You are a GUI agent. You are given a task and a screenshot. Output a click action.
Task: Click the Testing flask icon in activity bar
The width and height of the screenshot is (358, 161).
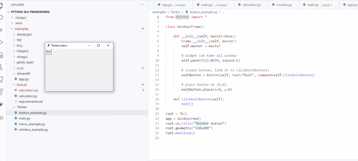(1, 67)
